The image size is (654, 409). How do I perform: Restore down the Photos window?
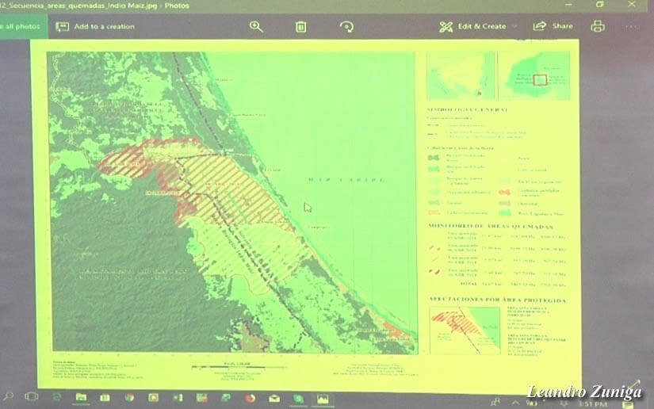point(600,5)
